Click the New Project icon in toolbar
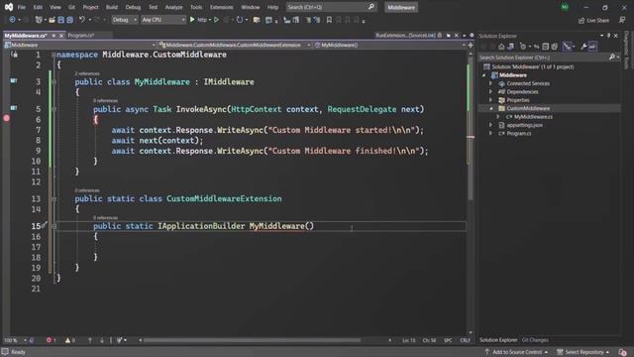Image resolution: width=634 pixels, height=357 pixels. tap(39, 20)
